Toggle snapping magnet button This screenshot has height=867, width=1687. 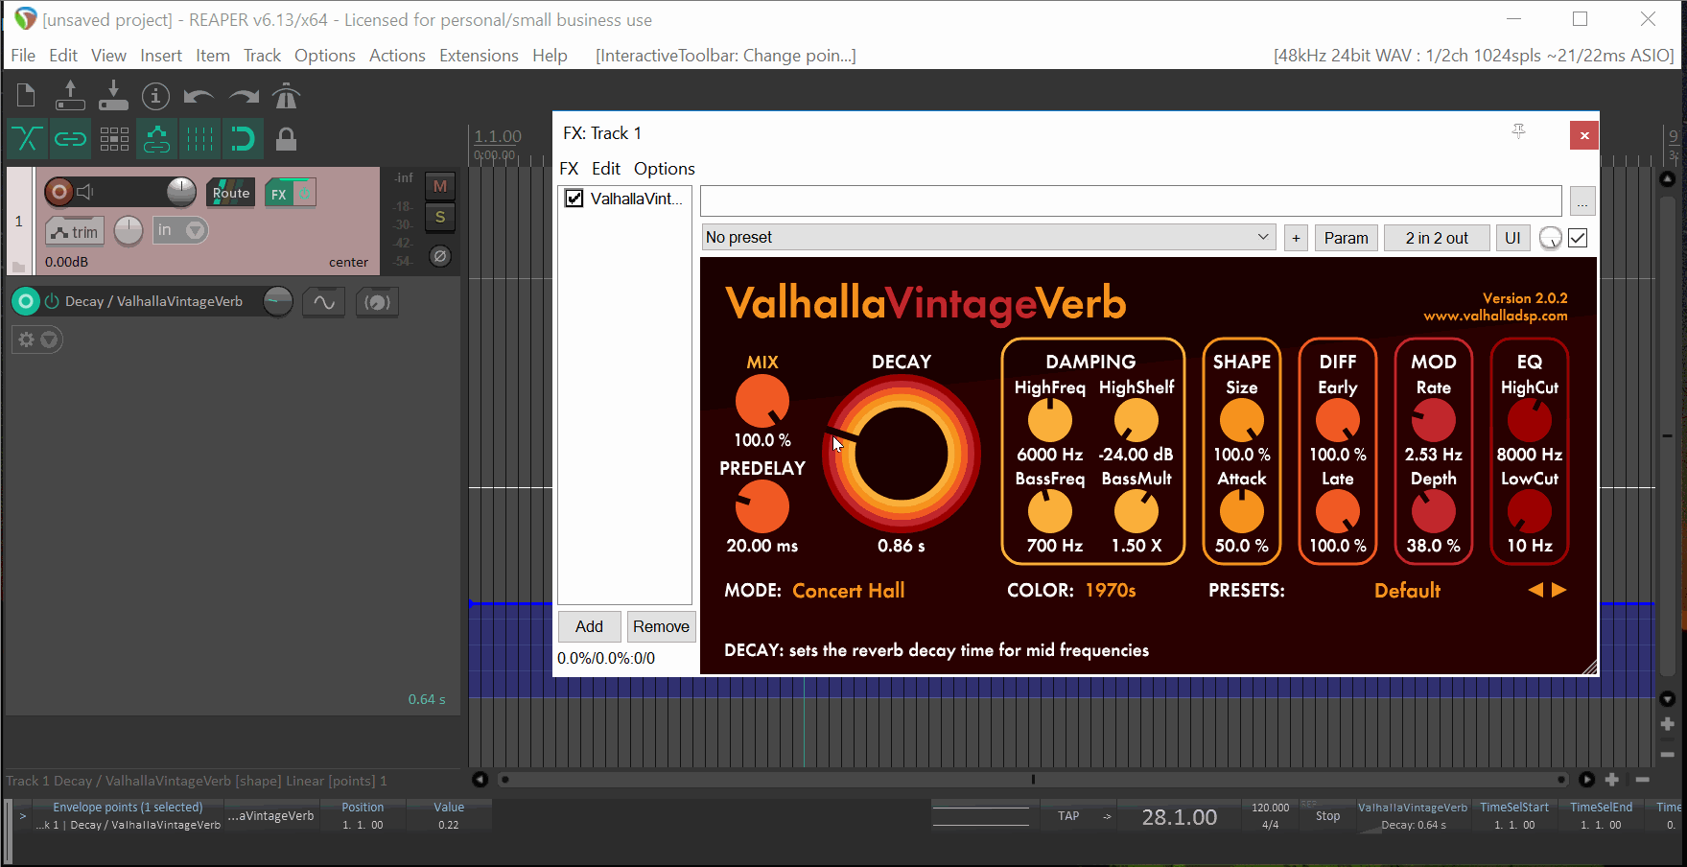coord(243,139)
